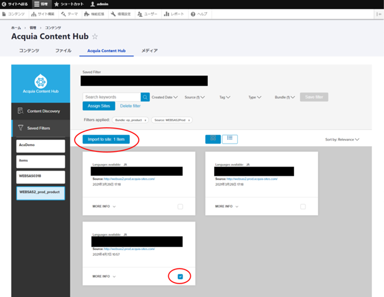Screen dimensions: 384x297
Task: Switch to the ファイル tab
Action: [x=63, y=50]
